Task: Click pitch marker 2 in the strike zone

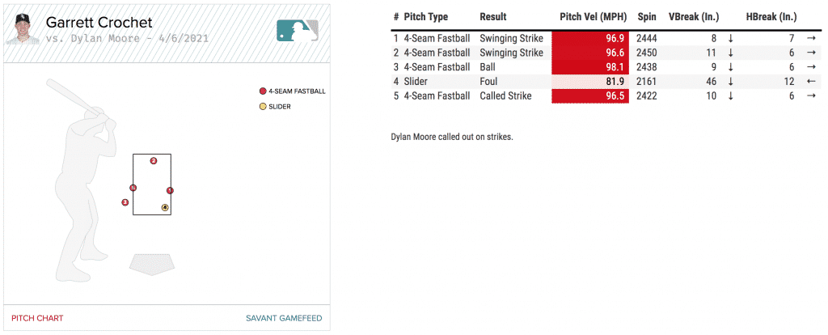Action: click(x=153, y=161)
